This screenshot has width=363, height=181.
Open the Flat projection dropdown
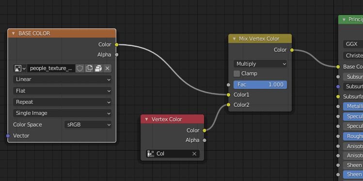point(62,91)
